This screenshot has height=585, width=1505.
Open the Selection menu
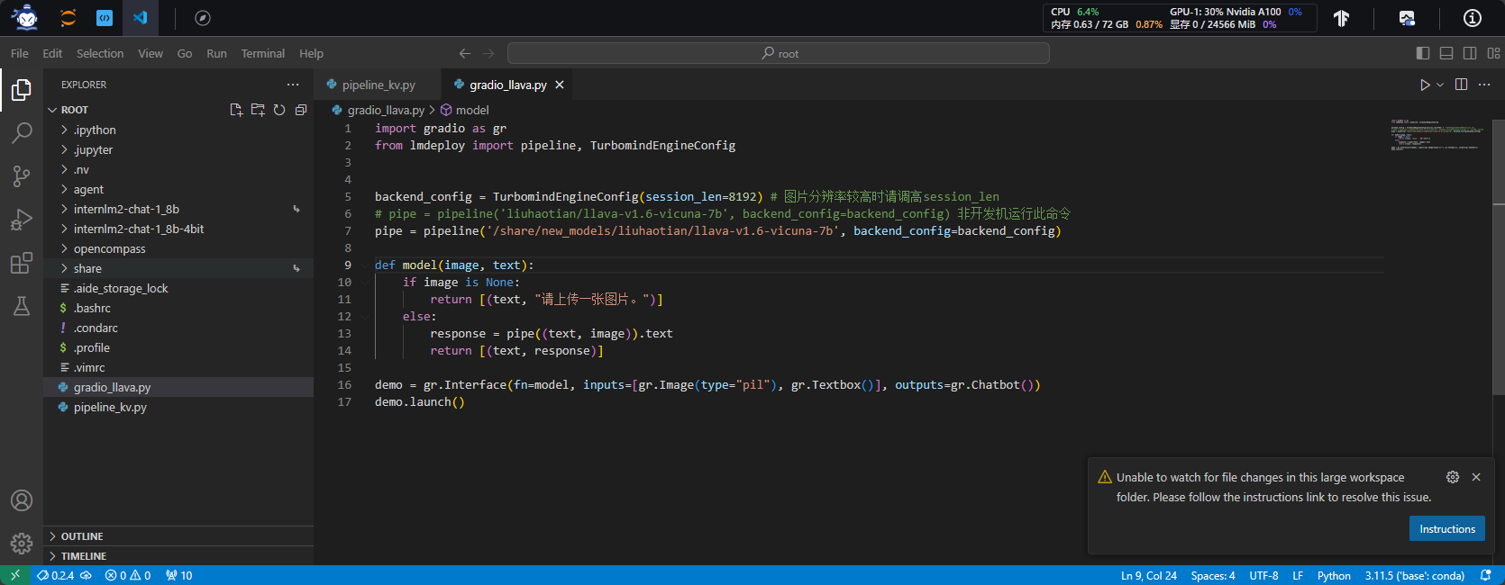[100, 53]
